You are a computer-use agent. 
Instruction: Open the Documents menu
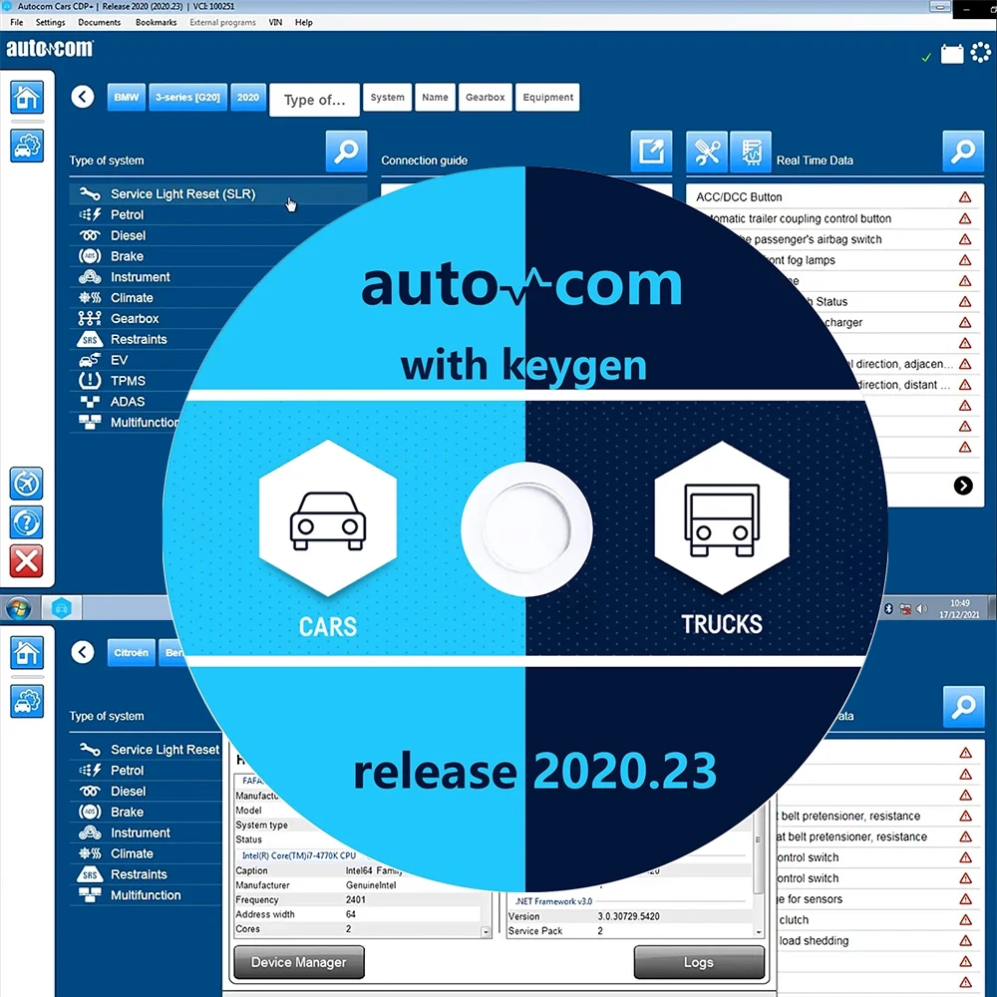point(99,22)
